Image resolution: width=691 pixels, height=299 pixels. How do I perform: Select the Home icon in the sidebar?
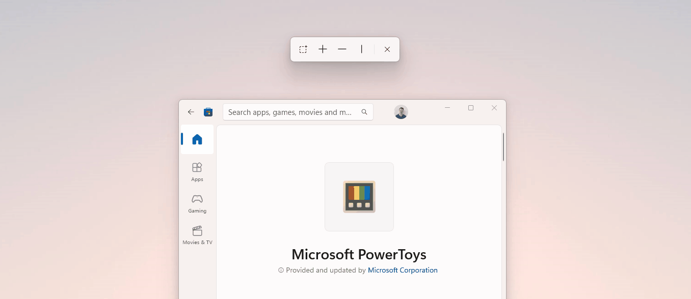(x=197, y=139)
